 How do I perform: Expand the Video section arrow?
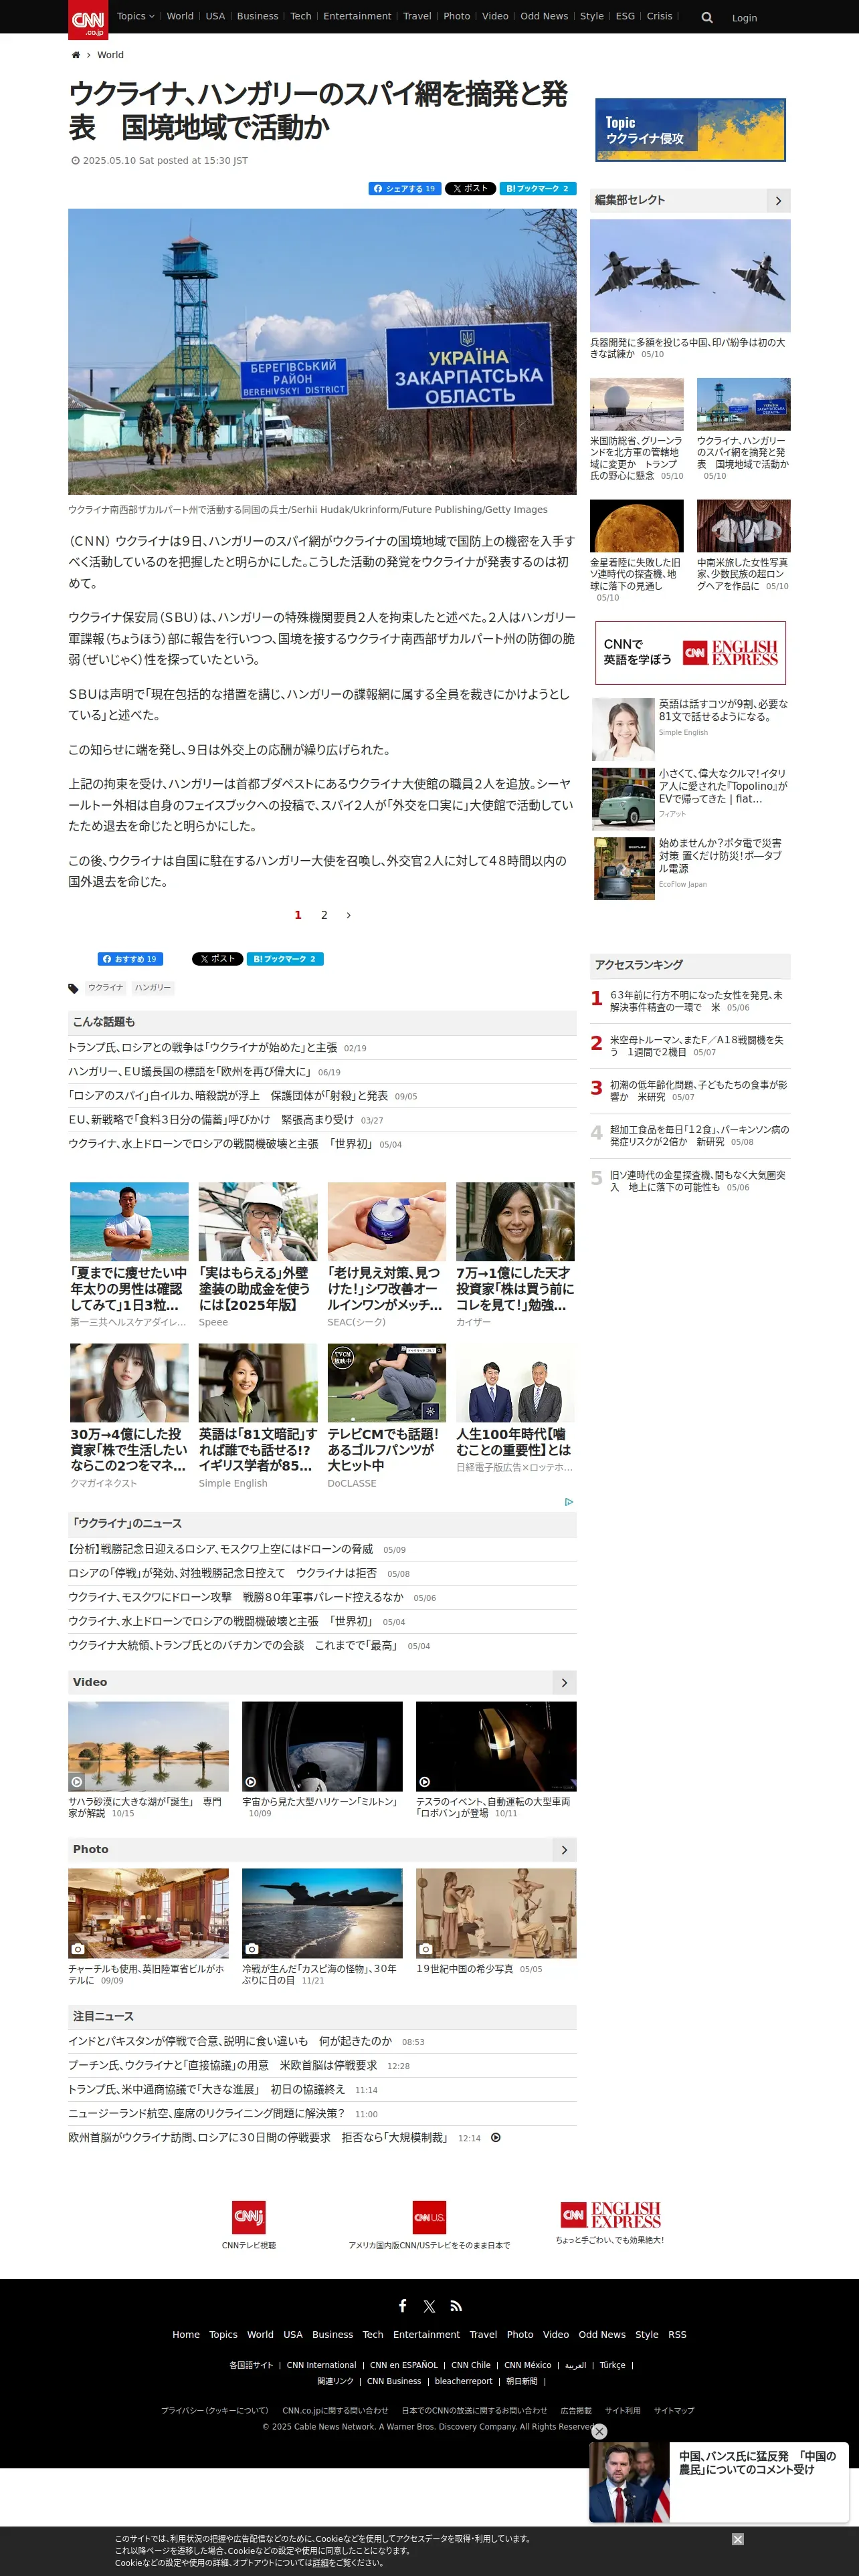pos(565,1683)
